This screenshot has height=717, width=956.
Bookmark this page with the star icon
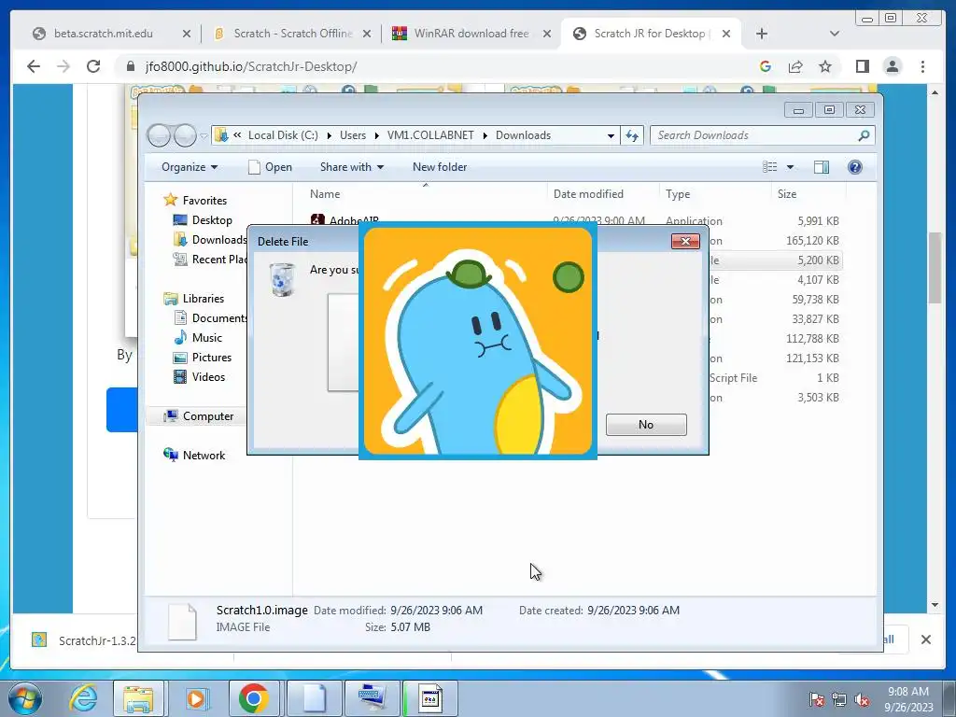click(x=825, y=66)
